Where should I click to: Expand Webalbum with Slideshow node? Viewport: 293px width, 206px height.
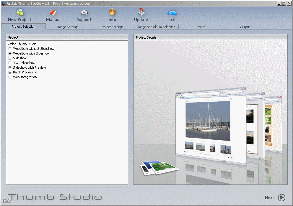(10, 53)
